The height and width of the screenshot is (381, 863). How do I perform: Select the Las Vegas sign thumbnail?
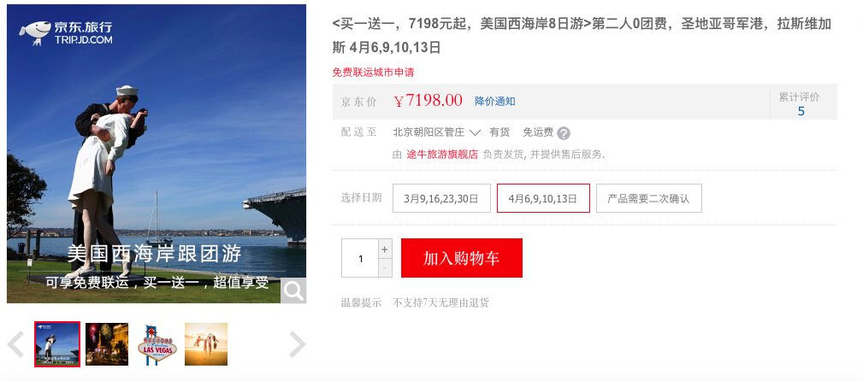tap(157, 344)
